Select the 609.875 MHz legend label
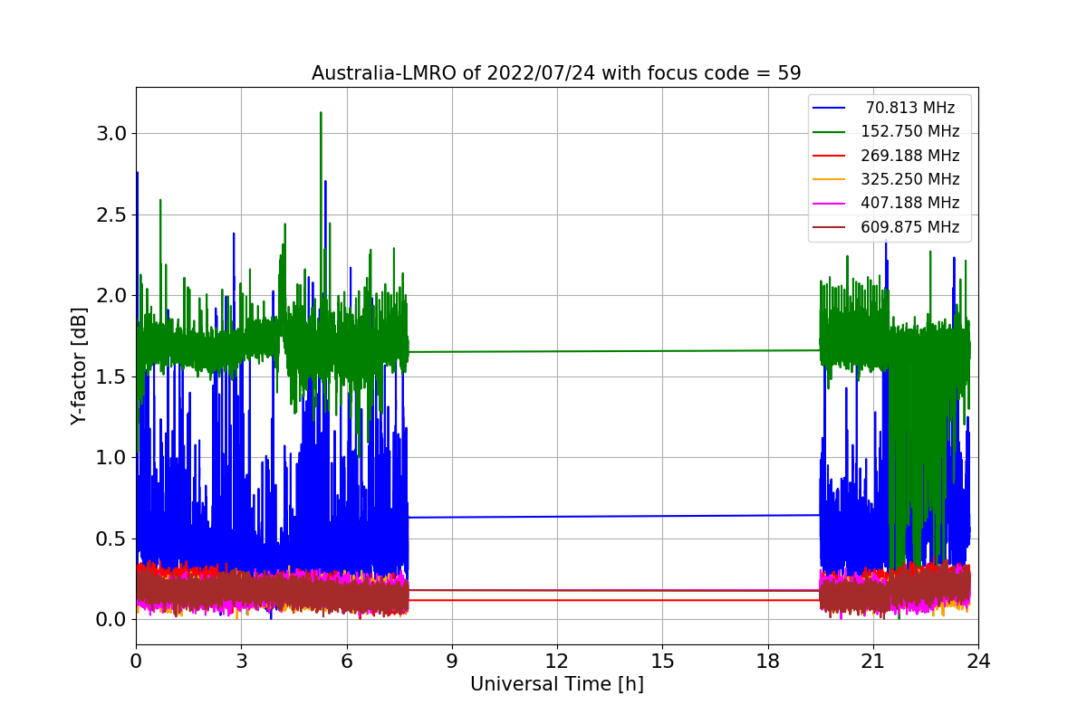This screenshot has height=724, width=1087. pos(910,227)
